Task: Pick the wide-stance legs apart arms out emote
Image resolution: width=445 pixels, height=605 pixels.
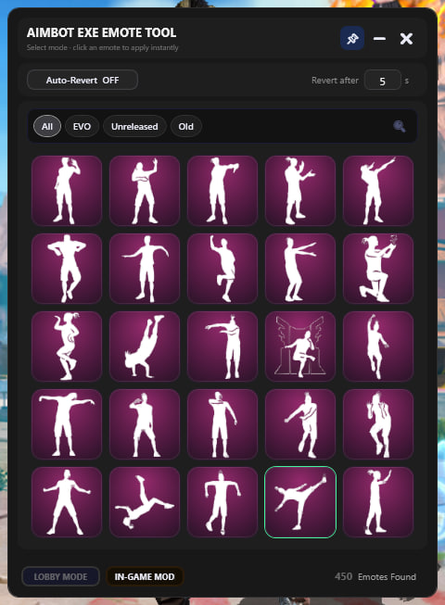Action: coord(67,501)
